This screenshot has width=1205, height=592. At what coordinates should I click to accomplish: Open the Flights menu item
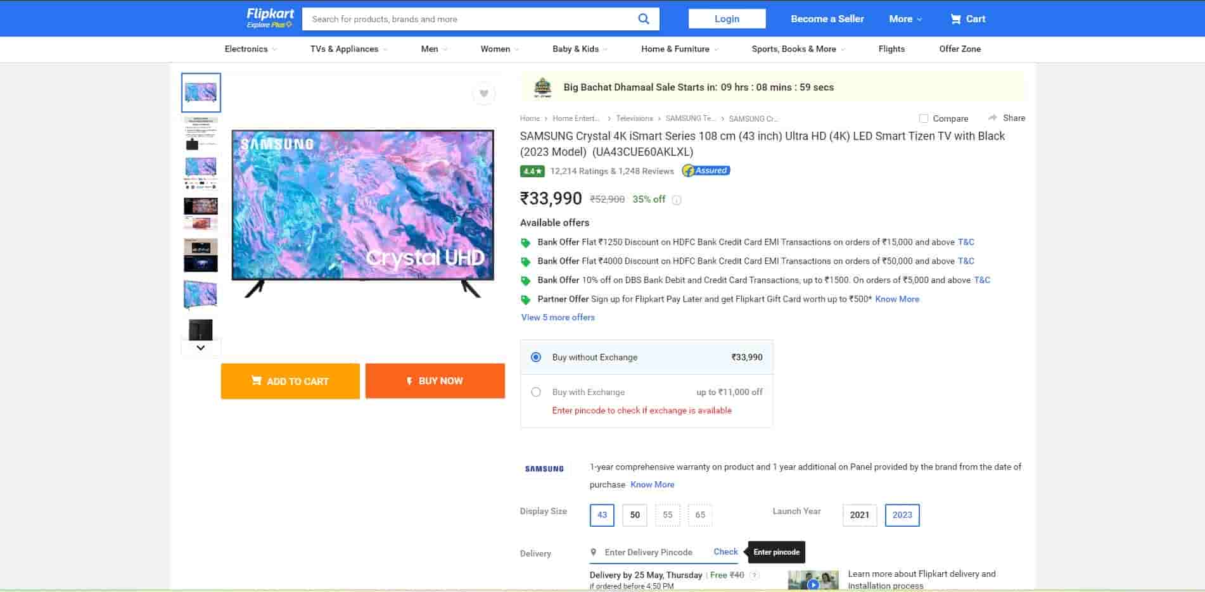(891, 49)
